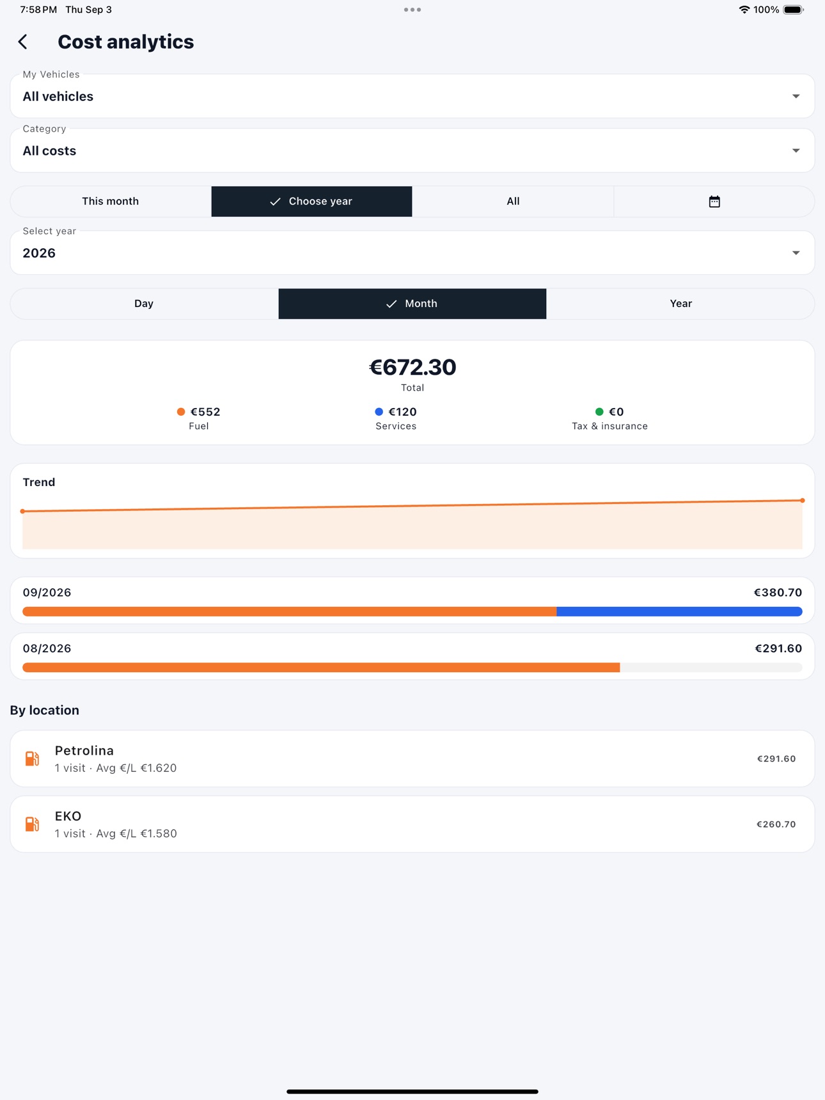Tap the €0 Tax & insurance amount

[x=617, y=412]
